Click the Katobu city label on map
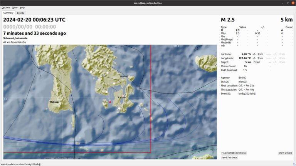Screen dimensions: 296x166 (x=122, y=97)
